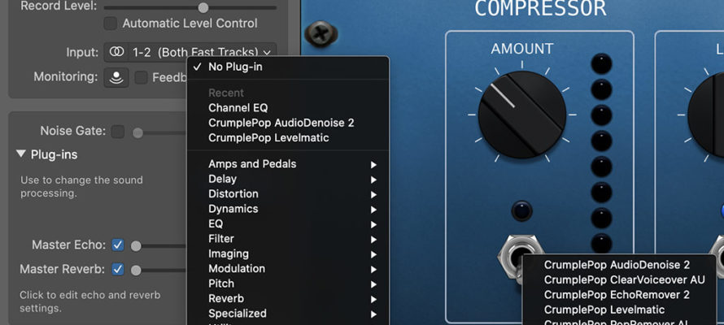Open the Input 1-2 dropdown
Screen dimensions: 724x325
pos(190,52)
